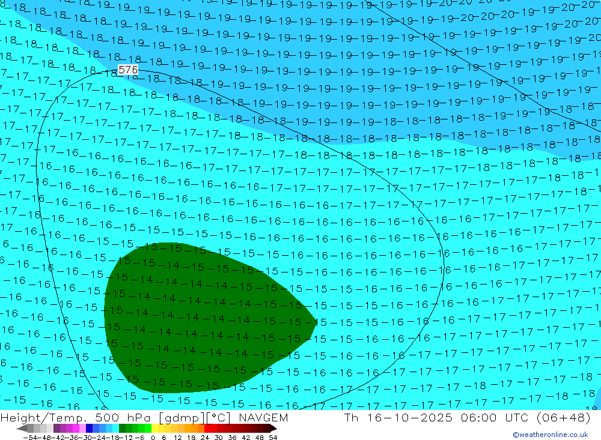Click the 576 contour height label
This screenshot has height=440, width=601.
128,70
